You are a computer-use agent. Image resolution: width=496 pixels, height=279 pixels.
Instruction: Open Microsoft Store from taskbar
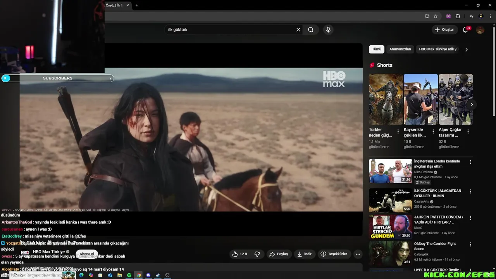pyautogui.click(x=100, y=275)
